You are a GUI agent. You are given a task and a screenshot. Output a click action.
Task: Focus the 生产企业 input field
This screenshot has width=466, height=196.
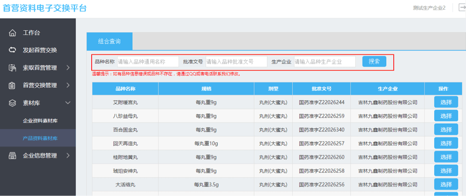tap(325, 62)
